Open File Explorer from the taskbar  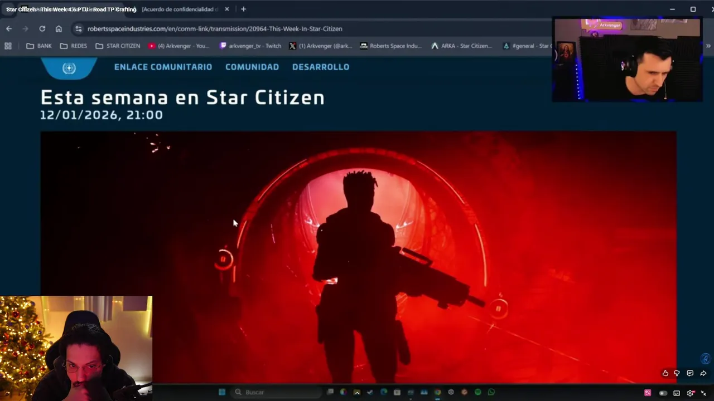click(x=357, y=392)
